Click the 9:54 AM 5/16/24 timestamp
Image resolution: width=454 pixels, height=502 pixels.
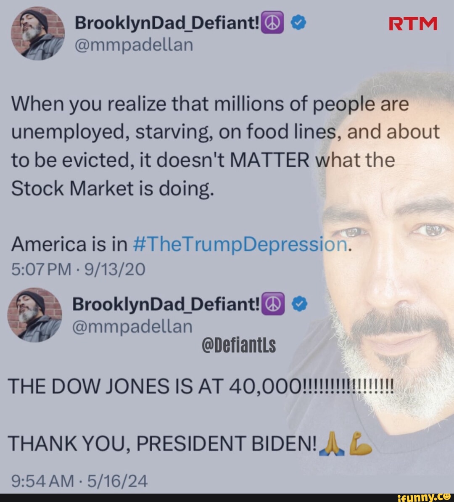point(79,481)
